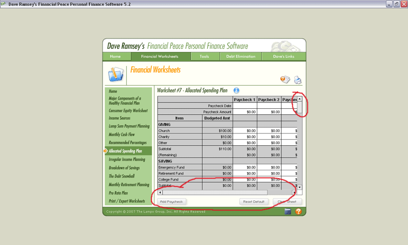408x245 pixels.
Task: Click the (Remaining) row label
Action: click(x=168, y=155)
